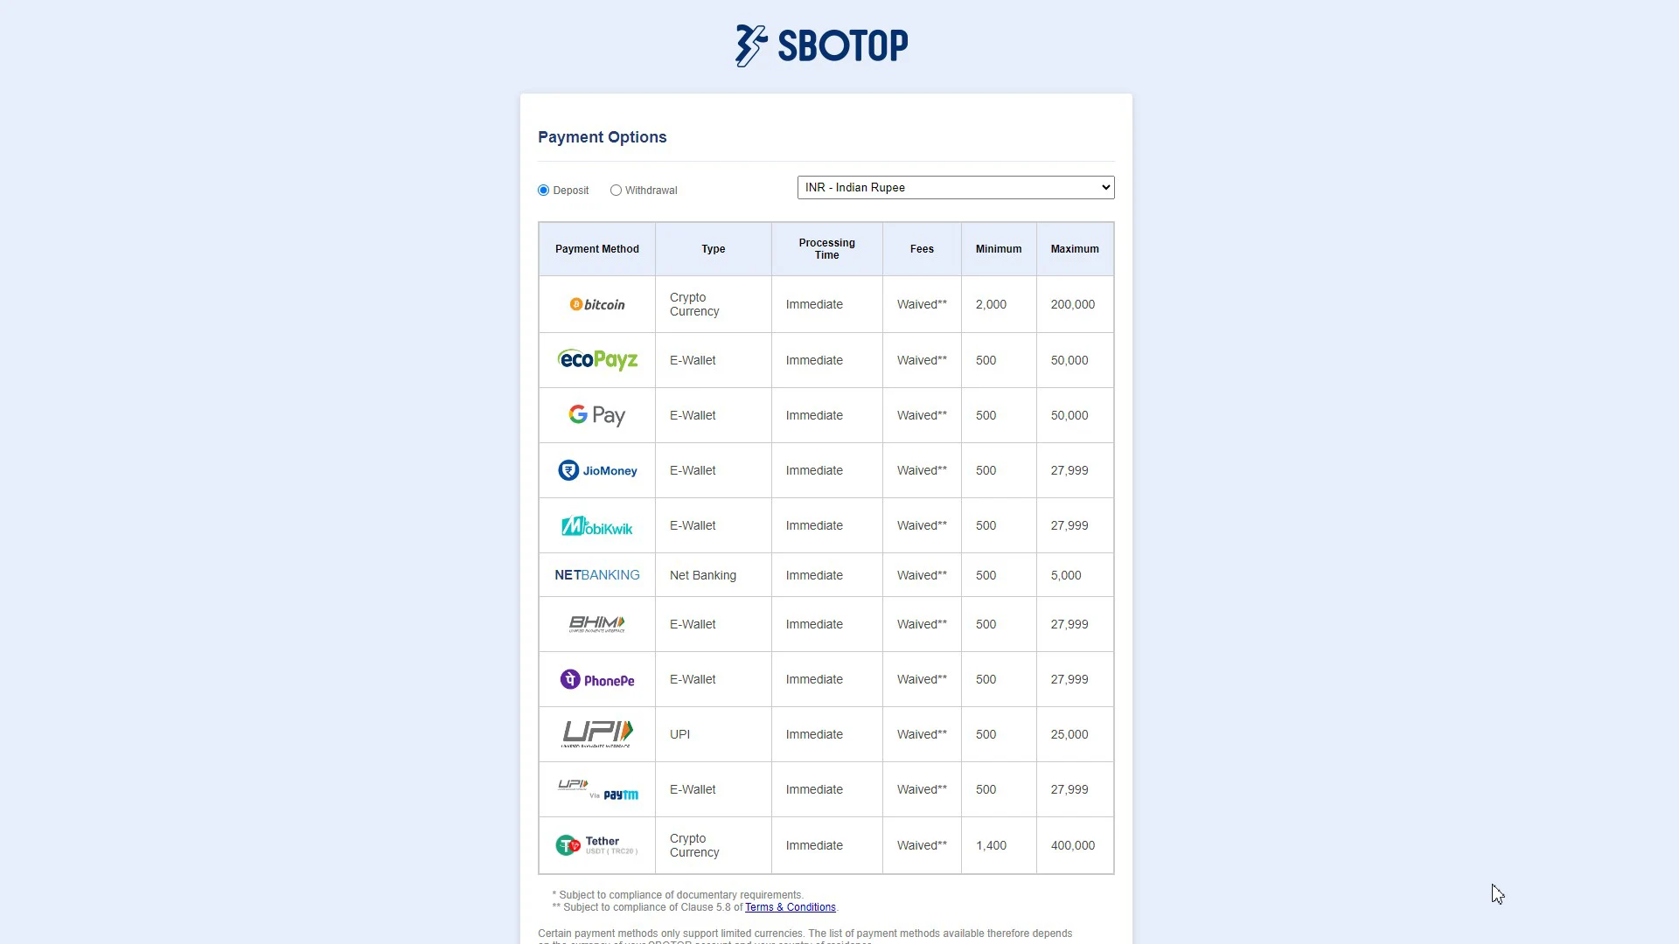Click the NetBanking payment method row
Image resolution: width=1679 pixels, height=944 pixels.
tap(825, 574)
